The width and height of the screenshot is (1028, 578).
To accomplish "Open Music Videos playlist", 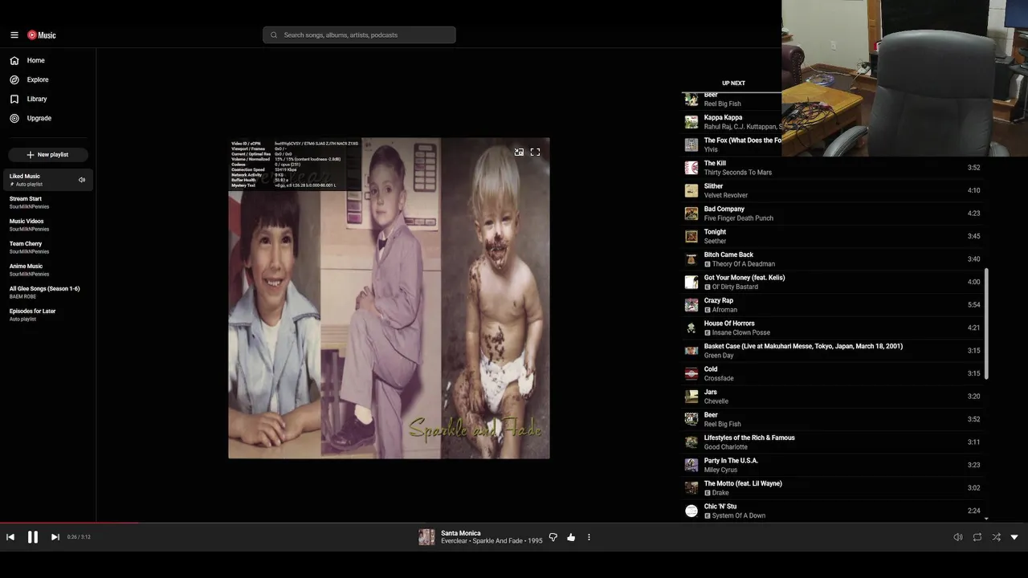I will (x=48, y=225).
